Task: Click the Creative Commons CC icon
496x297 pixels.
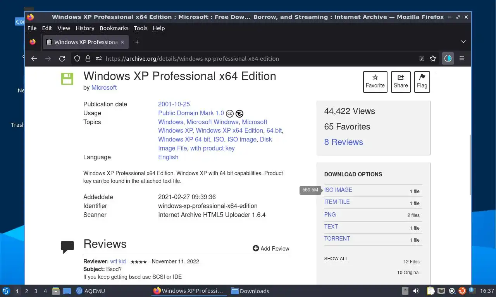Action: (x=230, y=114)
